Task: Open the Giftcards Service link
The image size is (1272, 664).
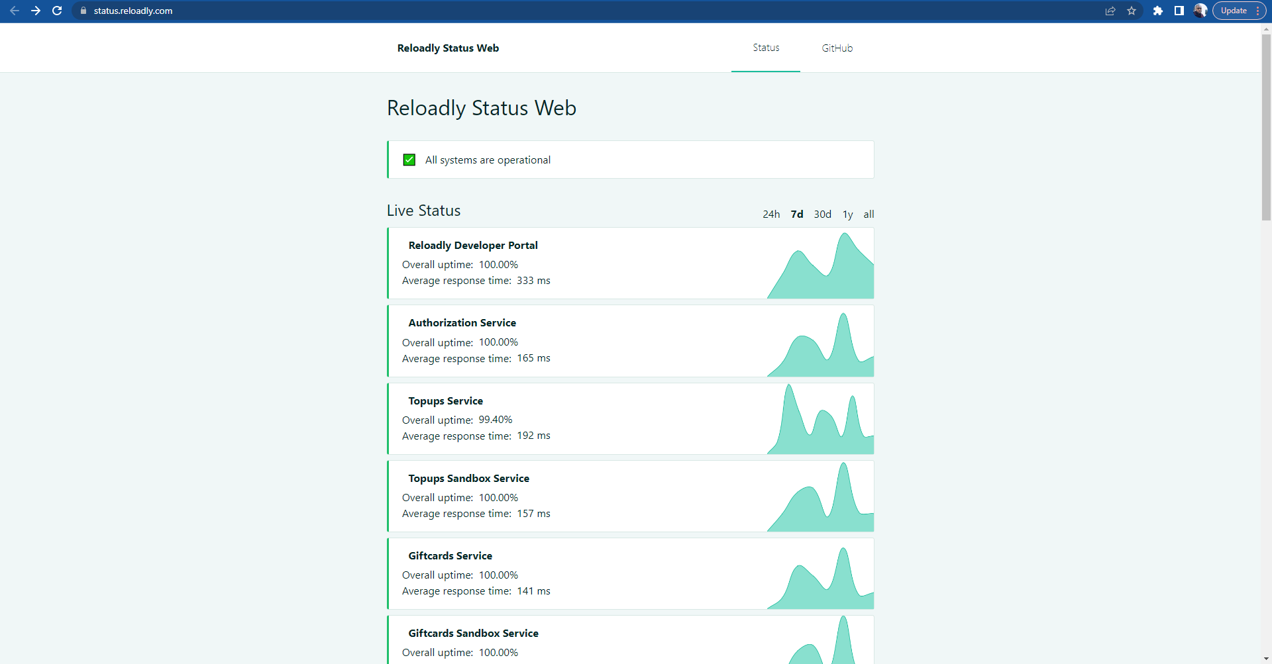Action: point(450,555)
